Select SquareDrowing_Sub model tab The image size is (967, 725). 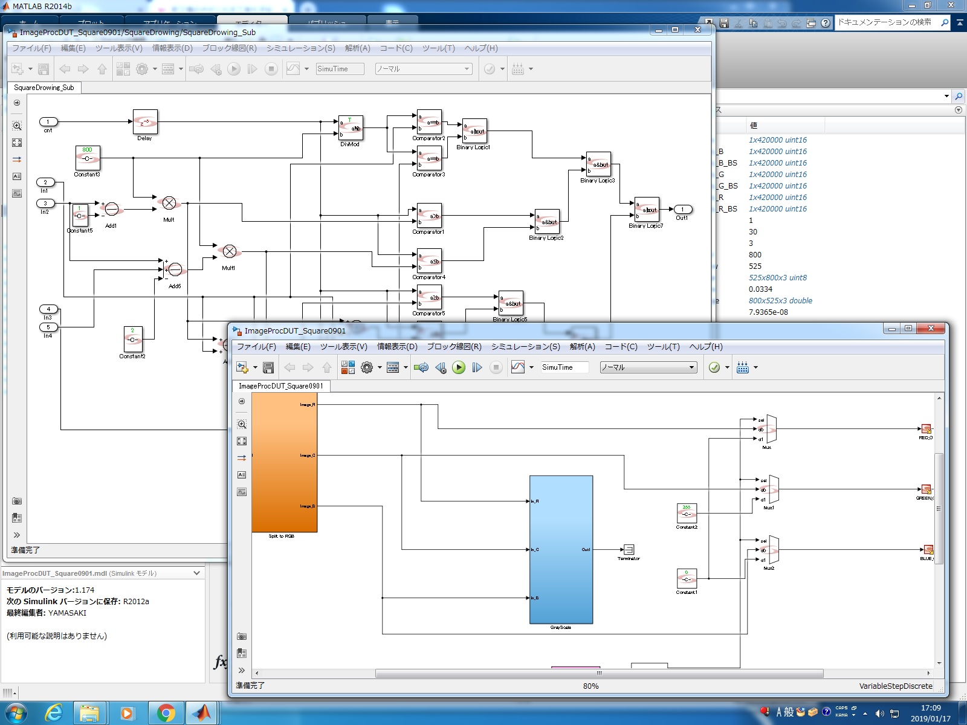(x=44, y=88)
